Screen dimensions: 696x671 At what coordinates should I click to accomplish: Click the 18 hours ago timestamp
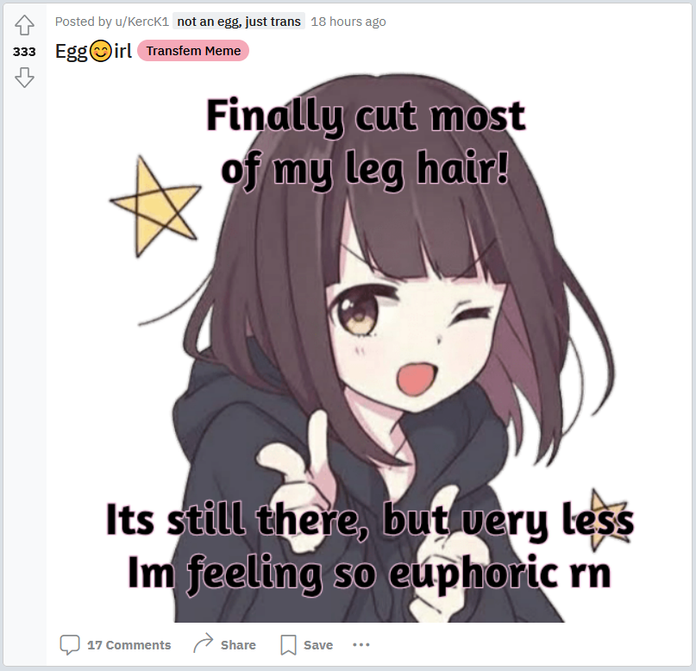(x=348, y=22)
